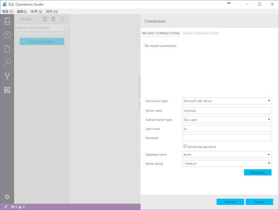Switch to the Recent Connections tab
The width and height of the screenshot is (279, 210).
(161, 33)
